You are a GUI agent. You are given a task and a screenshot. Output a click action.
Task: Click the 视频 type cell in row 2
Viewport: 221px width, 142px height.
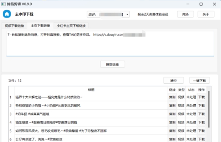click(181, 105)
